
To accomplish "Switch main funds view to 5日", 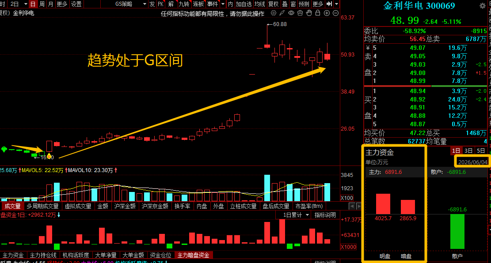I will click(481, 151).
